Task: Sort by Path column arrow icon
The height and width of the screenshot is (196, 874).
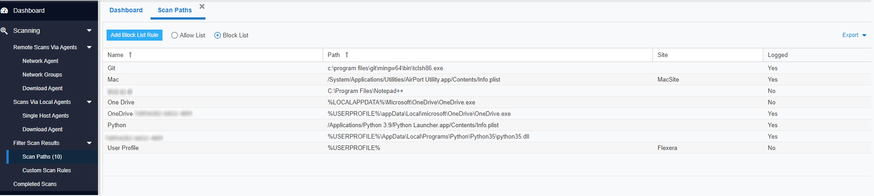Action: [347, 55]
